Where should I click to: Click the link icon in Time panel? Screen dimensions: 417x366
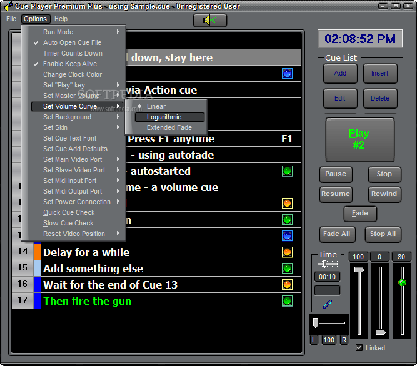coord(328,304)
